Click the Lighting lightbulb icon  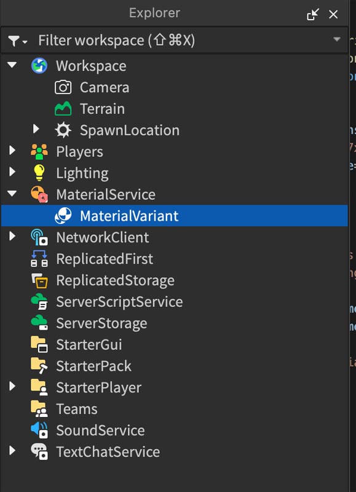[x=39, y=173]
